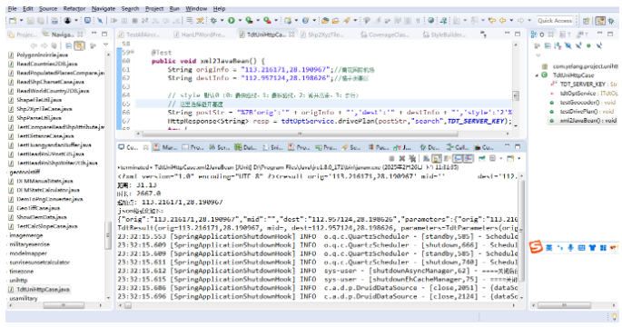
Task: Click the Back navigation yellow arrow icon
Action: (503, 20)
